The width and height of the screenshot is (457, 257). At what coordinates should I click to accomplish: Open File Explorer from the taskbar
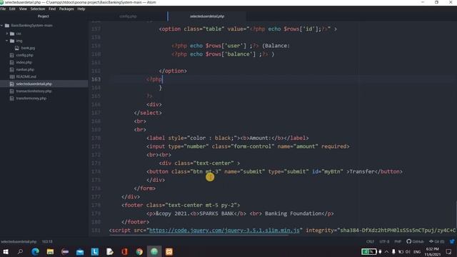50,252
